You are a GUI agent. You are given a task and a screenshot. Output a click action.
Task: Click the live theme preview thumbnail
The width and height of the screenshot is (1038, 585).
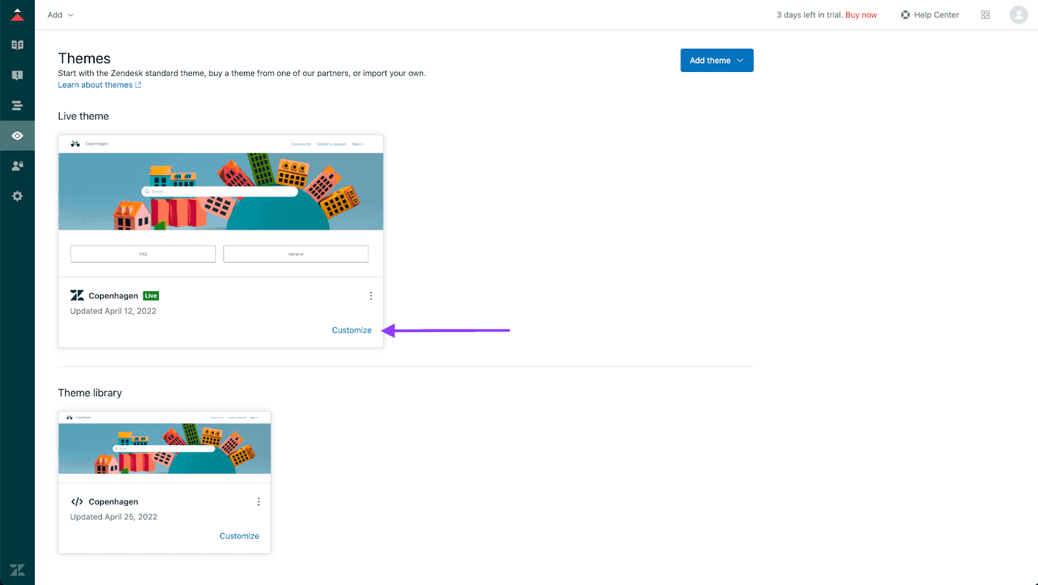(x=221, y=206)
